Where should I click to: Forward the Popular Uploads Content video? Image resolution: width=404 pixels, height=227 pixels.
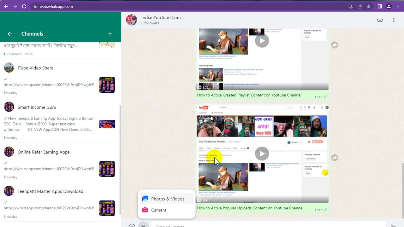pos(335,158)
